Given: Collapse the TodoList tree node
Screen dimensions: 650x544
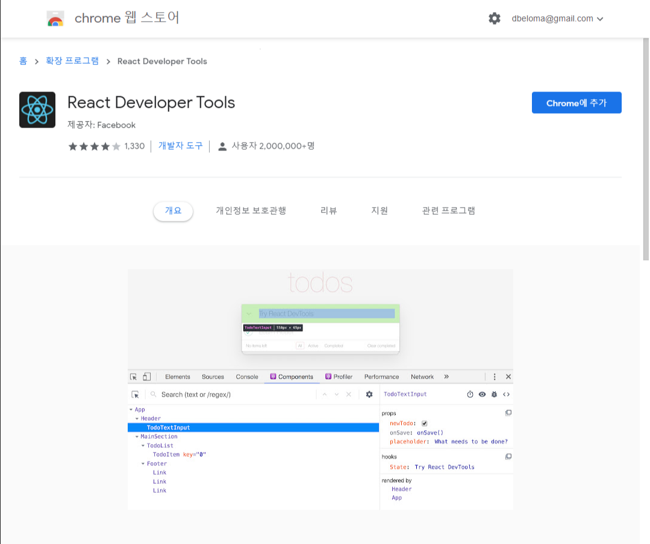Looking at the screenshot, I should (143, 445).
